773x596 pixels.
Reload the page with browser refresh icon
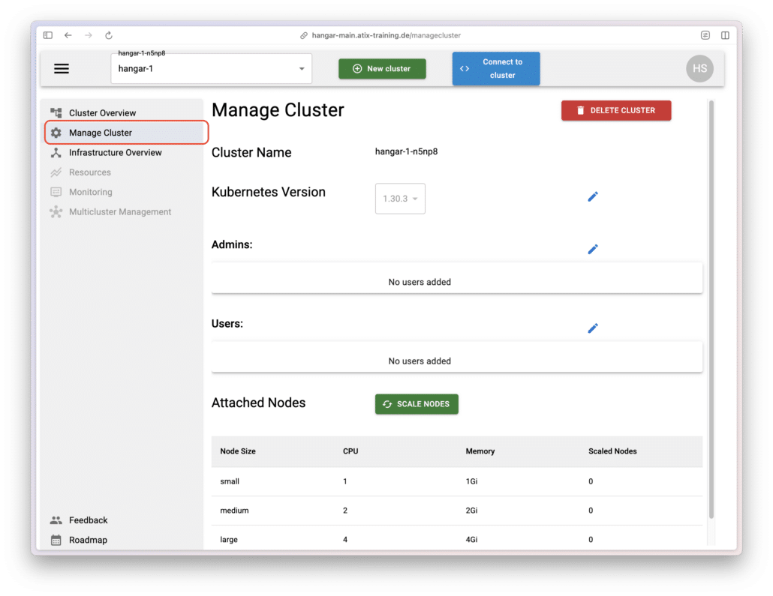click(109, 35)
